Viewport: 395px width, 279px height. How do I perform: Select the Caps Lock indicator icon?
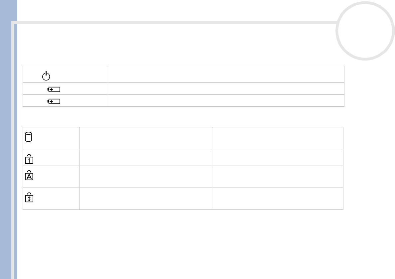pos(29,175)
